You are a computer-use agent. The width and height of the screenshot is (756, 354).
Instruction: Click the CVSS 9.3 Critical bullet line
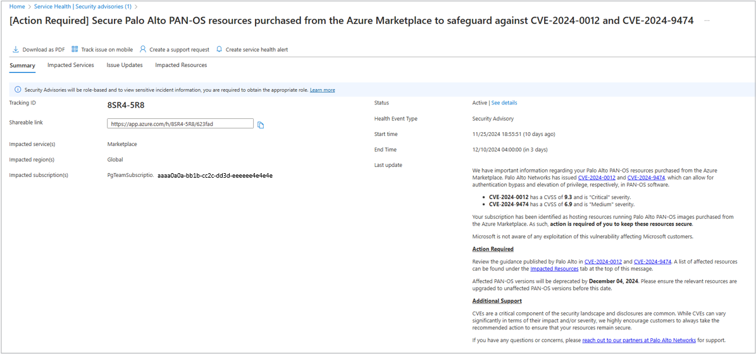click(x=561, y=197)
